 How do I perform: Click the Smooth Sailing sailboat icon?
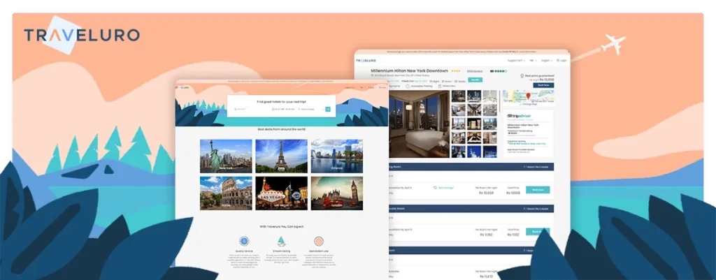(x=281, y=241)
